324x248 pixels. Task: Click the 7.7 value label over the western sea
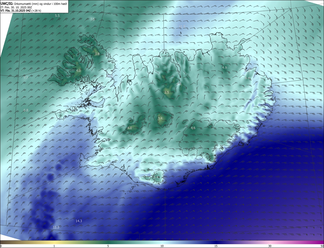(26, 78)
